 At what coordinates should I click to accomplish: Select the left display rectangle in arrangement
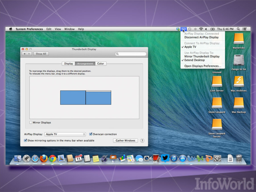(73, 98)
